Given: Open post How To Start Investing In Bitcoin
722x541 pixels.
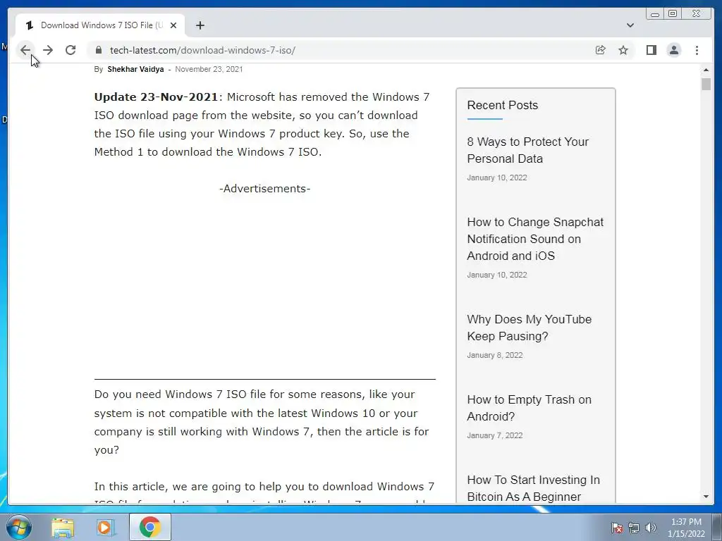Looking at the screenshot, I should tap(533, 488).
